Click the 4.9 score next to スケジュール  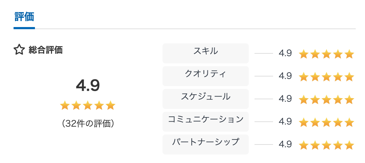pos(285,99)
